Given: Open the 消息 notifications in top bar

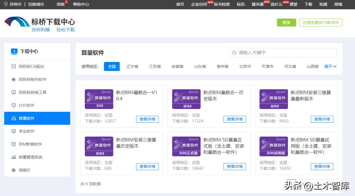Looking at the screenshot, I should [61, 4].
